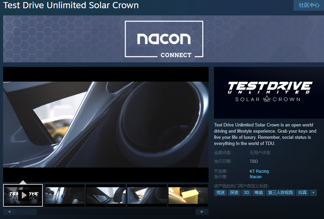
Task: Select the second screenshot thumbnail with car wheel
Action: coord(65,195)
